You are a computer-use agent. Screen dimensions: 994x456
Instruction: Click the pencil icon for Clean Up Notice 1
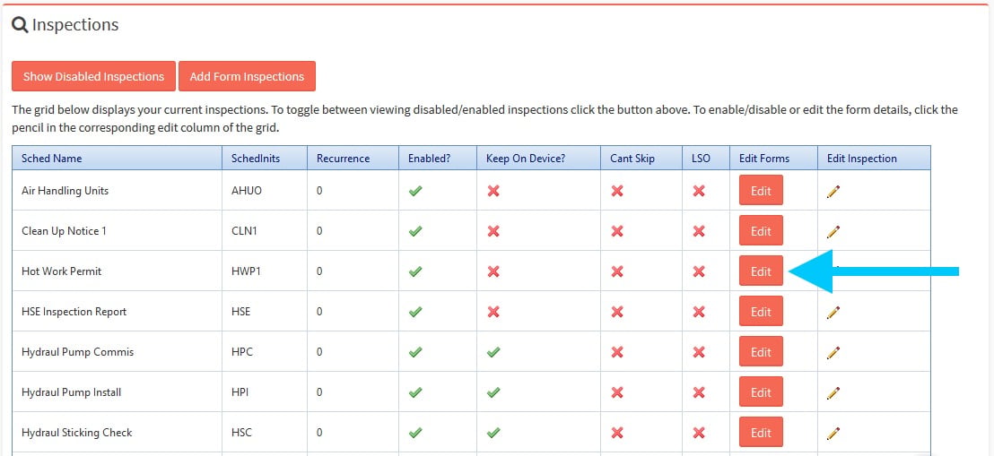(x=833, y=231)
